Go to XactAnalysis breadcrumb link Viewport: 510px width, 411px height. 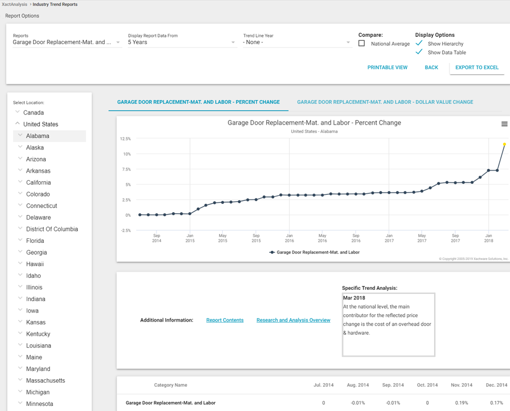[14, 5]
